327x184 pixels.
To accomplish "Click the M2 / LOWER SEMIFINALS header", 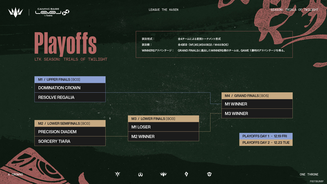I will (70, 123).
